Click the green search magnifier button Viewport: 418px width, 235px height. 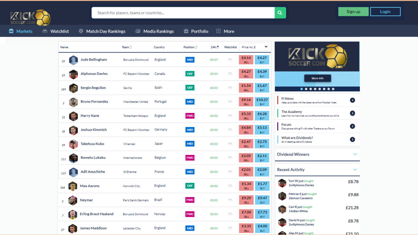pyautogui.click(x=280, y=13)
